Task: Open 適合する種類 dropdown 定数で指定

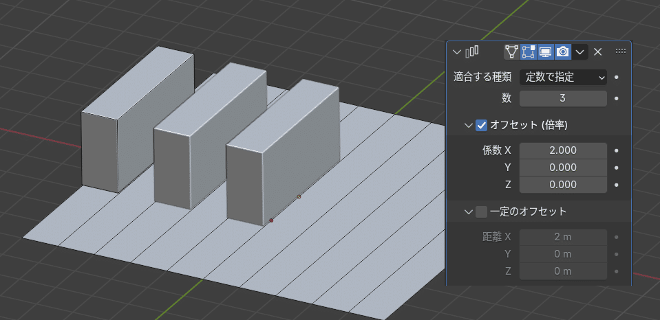Action: pyautogui.click(x=563, y=78)
